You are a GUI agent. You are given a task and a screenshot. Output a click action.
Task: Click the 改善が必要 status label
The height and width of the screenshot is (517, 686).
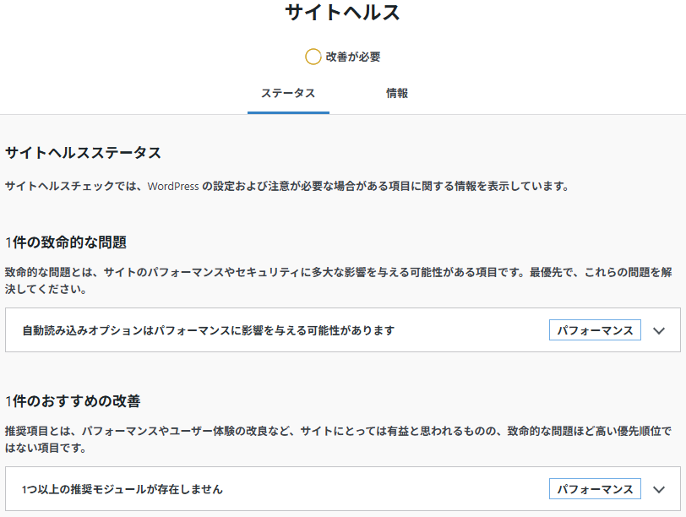(x=353, y=57)
